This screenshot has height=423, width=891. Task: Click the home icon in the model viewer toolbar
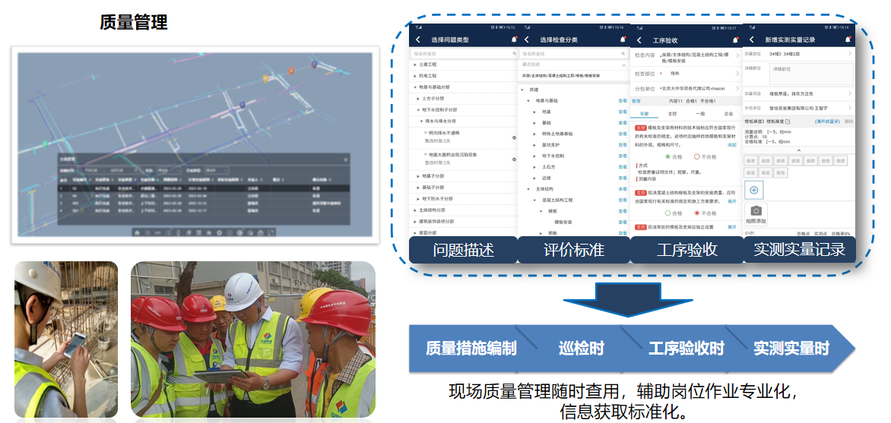point(137,232)
